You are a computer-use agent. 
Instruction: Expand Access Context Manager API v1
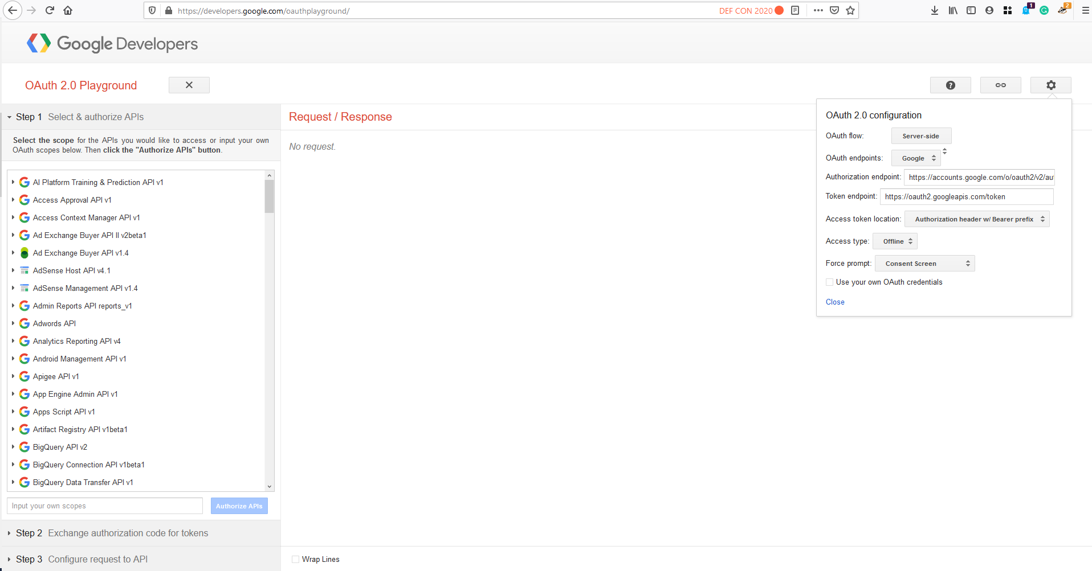13,217
